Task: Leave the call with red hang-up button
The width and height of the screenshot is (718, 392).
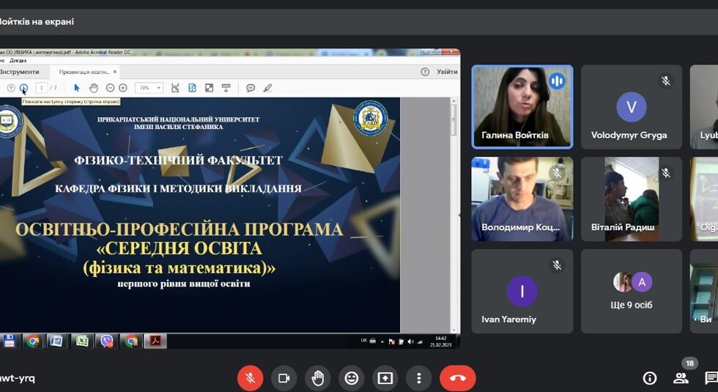Action: (457, 378)
